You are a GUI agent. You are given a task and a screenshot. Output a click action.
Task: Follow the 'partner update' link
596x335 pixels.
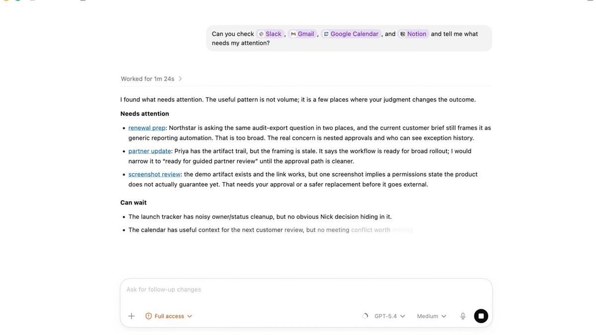click(x=149, y=151)
